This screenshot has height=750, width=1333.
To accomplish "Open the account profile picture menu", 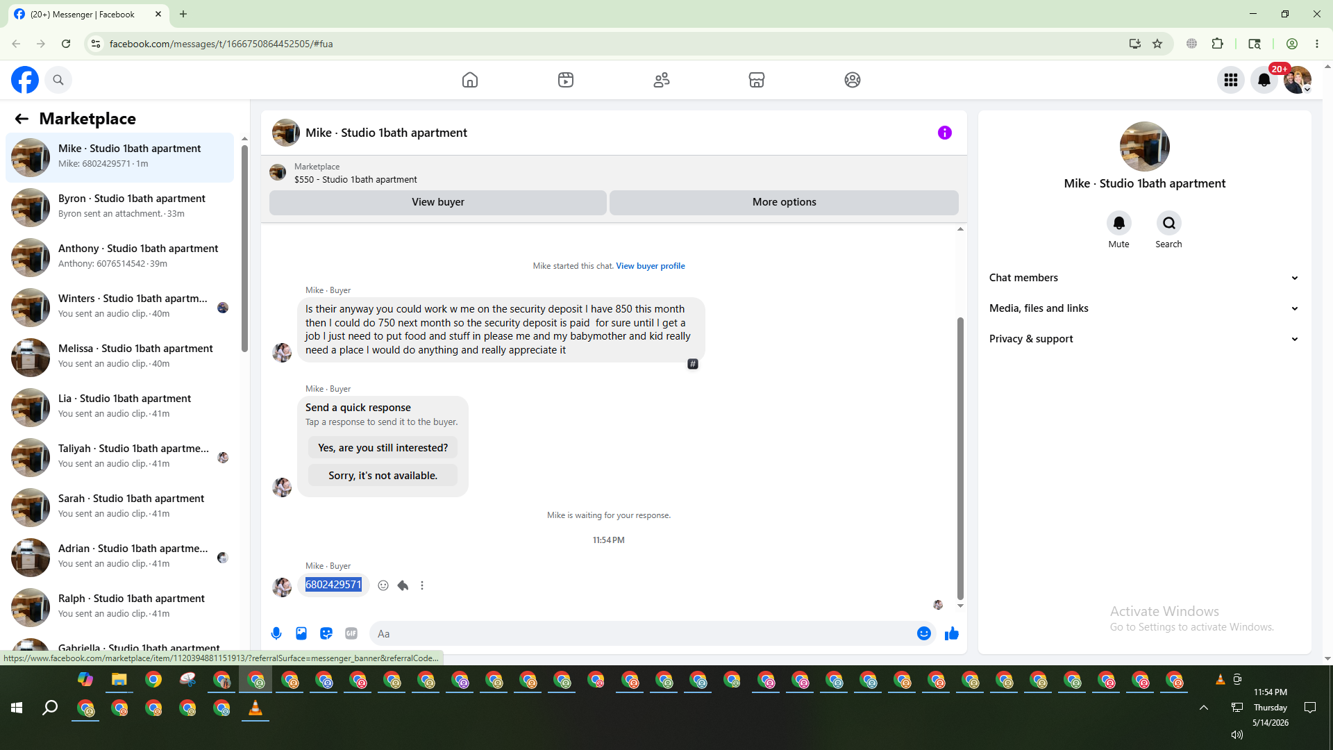I will (x=1298, y=80).
